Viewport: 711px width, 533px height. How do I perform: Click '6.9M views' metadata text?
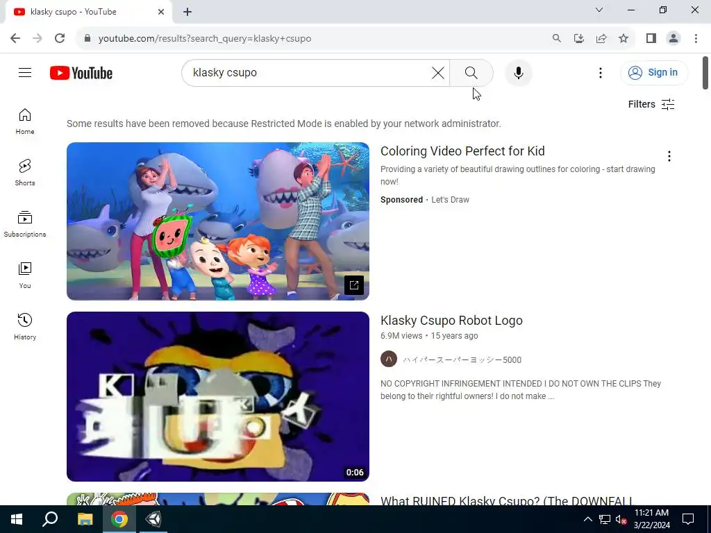pyautogui.click(x=401, y=336)
